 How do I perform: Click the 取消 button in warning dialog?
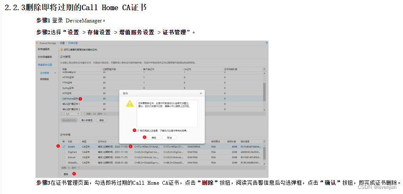(x=170, y=137)
